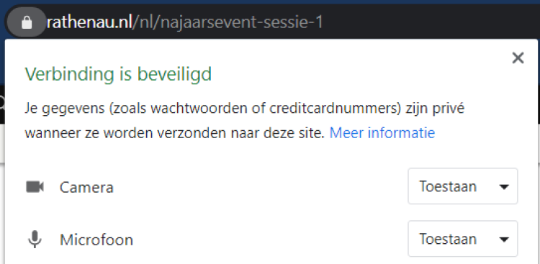This screenshot has height=264, width=540.
Task: Open the Meer informatie link
Action: coord(382,132)
